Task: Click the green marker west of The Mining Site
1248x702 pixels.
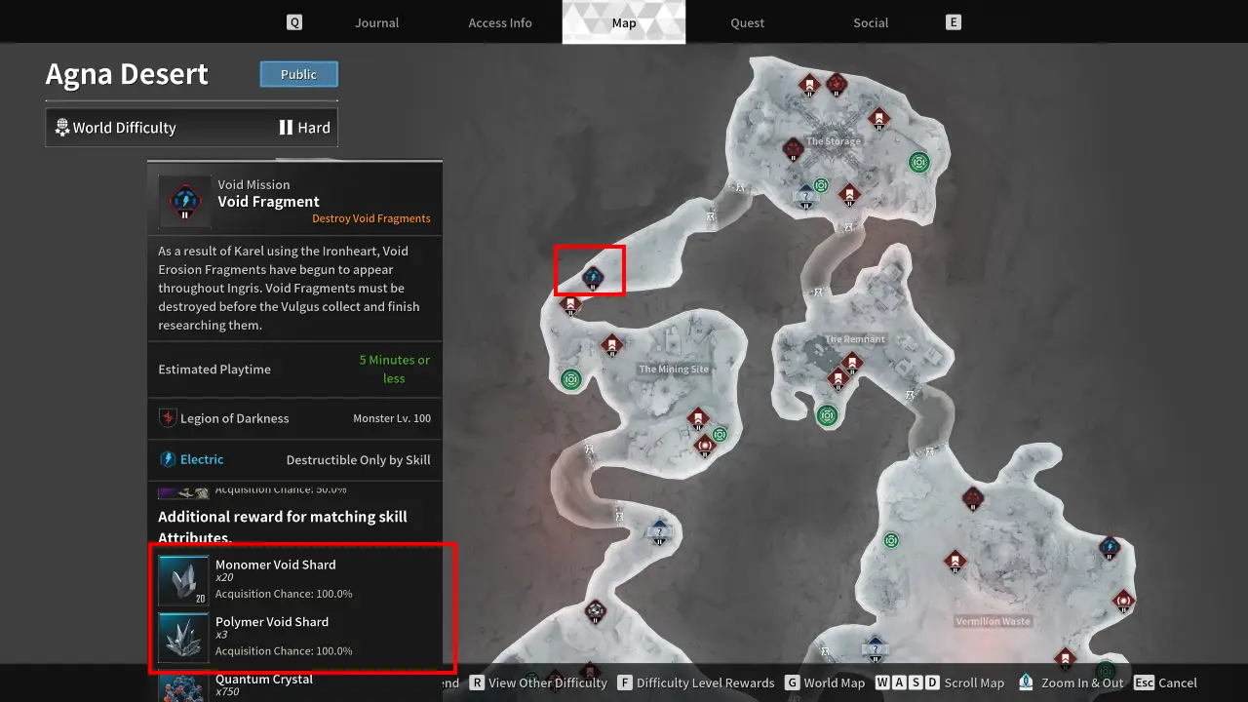Action: pyautogui.click(x=571, y=378)
